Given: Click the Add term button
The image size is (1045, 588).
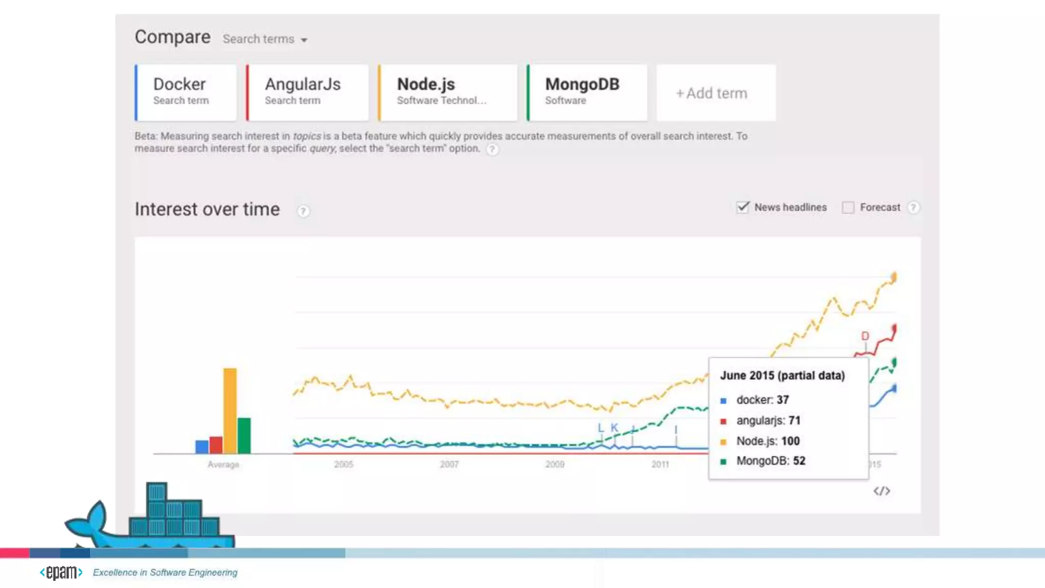Looking at the screenshot, I should 716,93.
